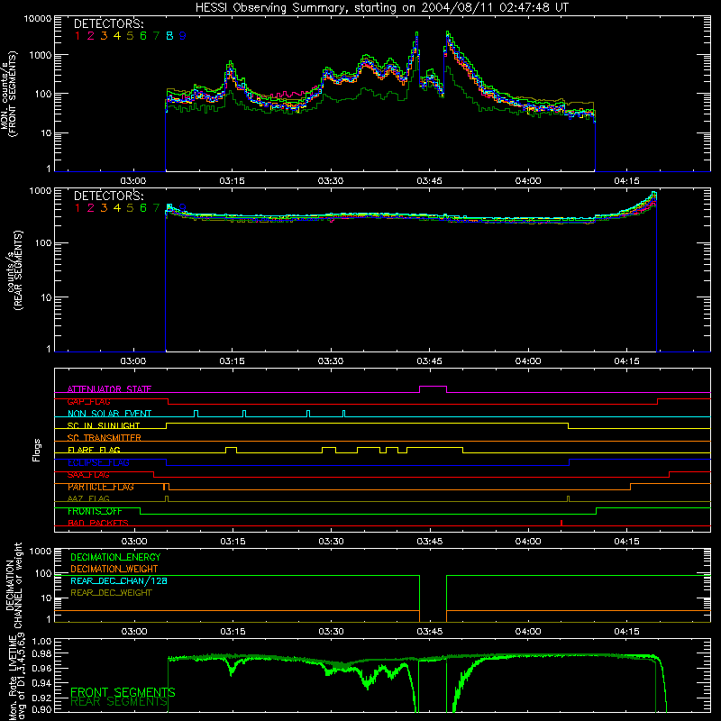The height and width of the screenshot is (721, 721).
Task: Click the 03:45 time label under front segments plot
Action: click(x=429, y=181)
